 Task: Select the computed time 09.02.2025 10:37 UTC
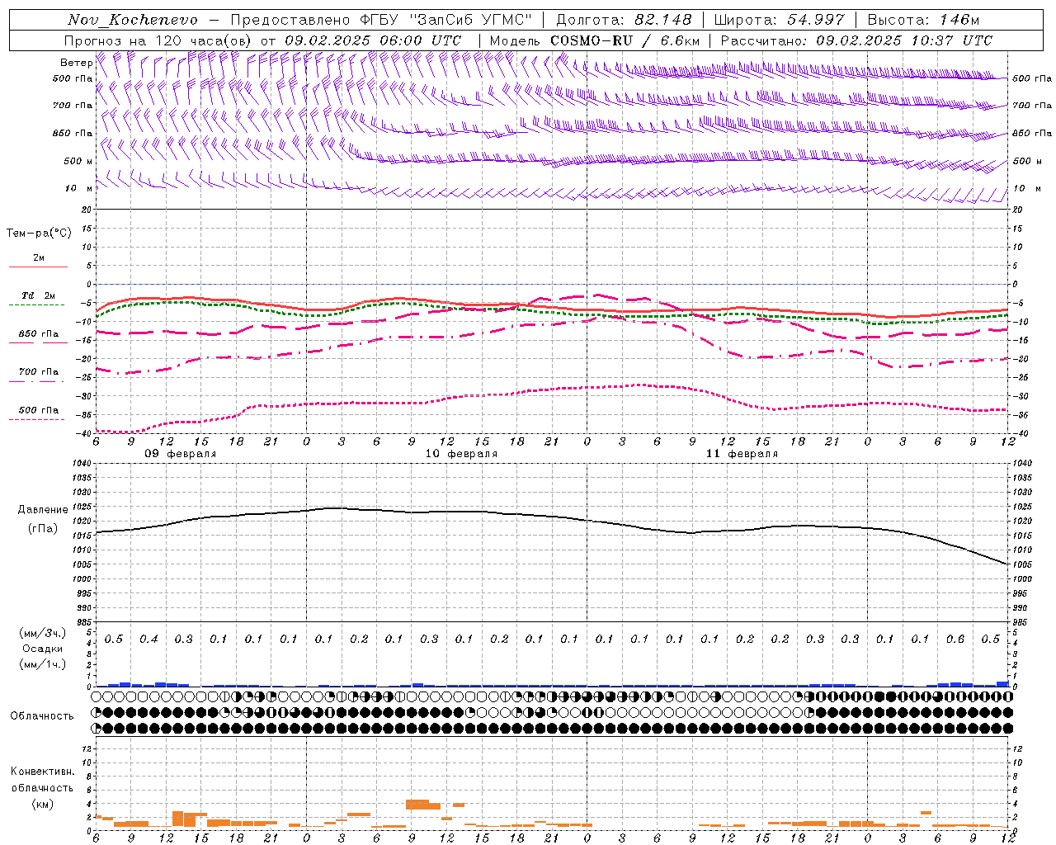click(904, 40)
